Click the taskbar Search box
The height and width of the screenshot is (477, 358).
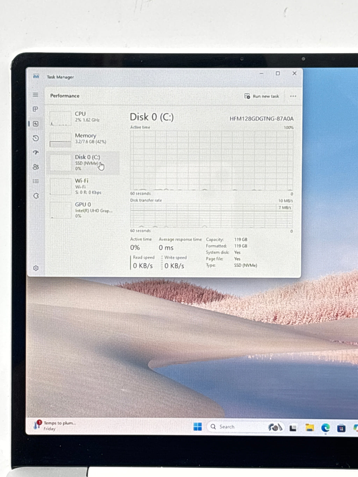(x=245, y=427)
